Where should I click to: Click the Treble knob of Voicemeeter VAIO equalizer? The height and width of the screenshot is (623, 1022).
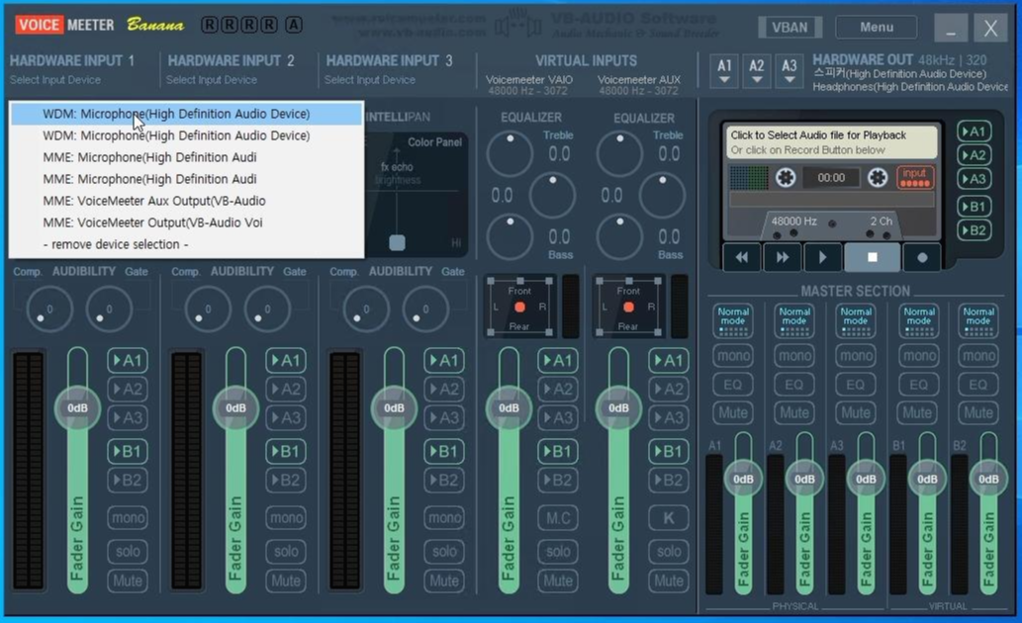point(510,154)
